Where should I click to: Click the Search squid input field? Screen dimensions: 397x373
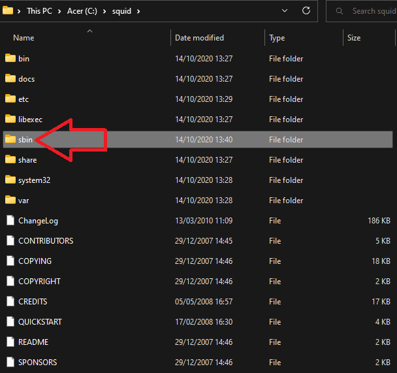click(372, 11)
